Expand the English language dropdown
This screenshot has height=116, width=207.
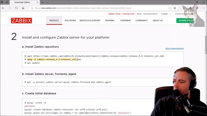(166, 14)
